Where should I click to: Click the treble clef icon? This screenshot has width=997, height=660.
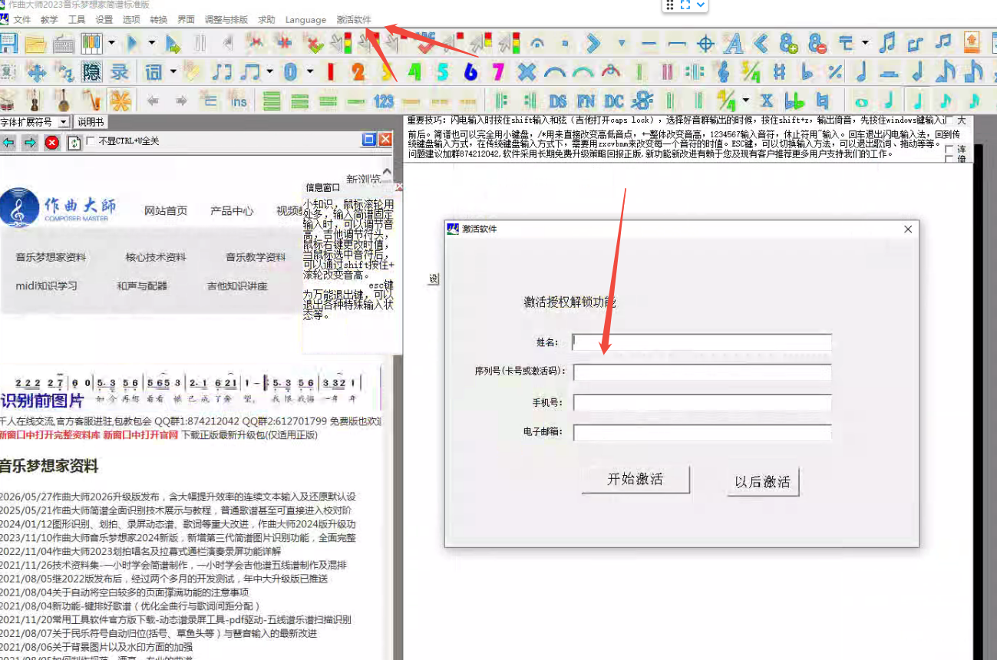[723, 72]
